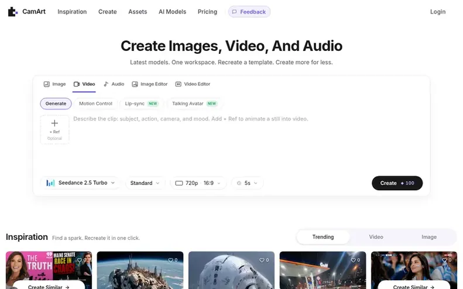This screenshot has height=289, width=463.
Task: Click the clock icon beside 5s
Action: 239,183
